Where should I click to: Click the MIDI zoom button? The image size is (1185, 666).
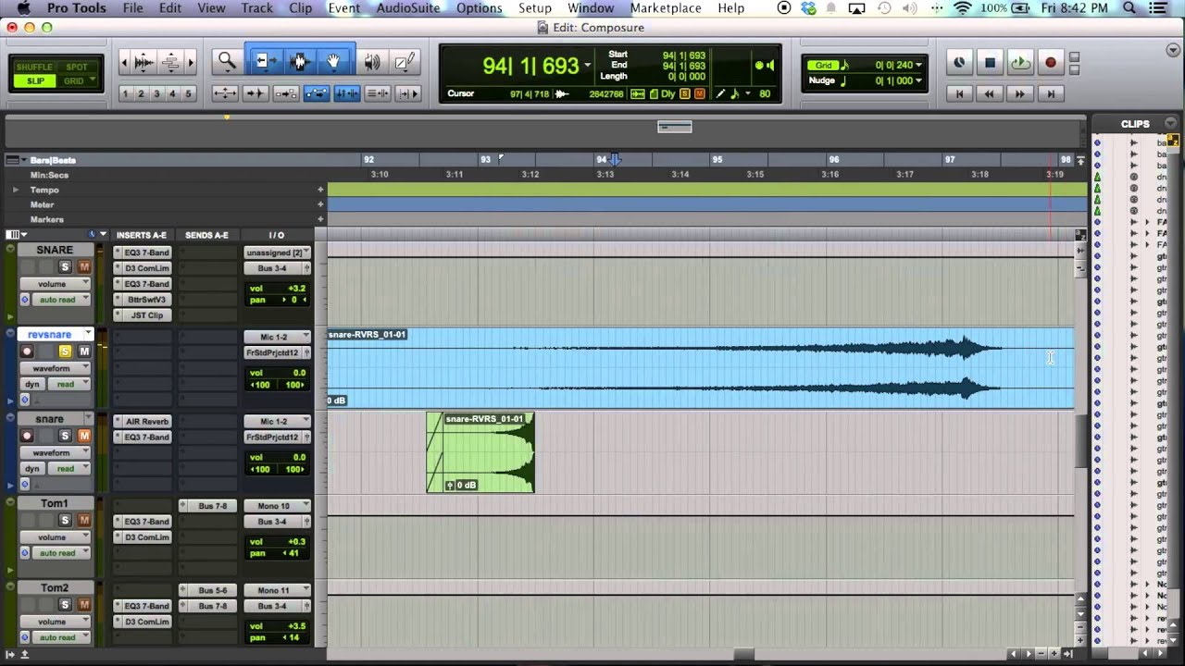[x=170, y=62]
